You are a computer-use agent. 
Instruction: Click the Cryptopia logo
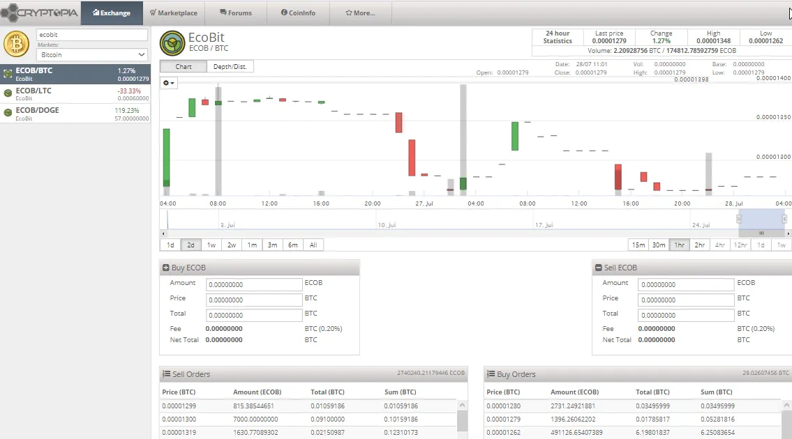point(39,13)
